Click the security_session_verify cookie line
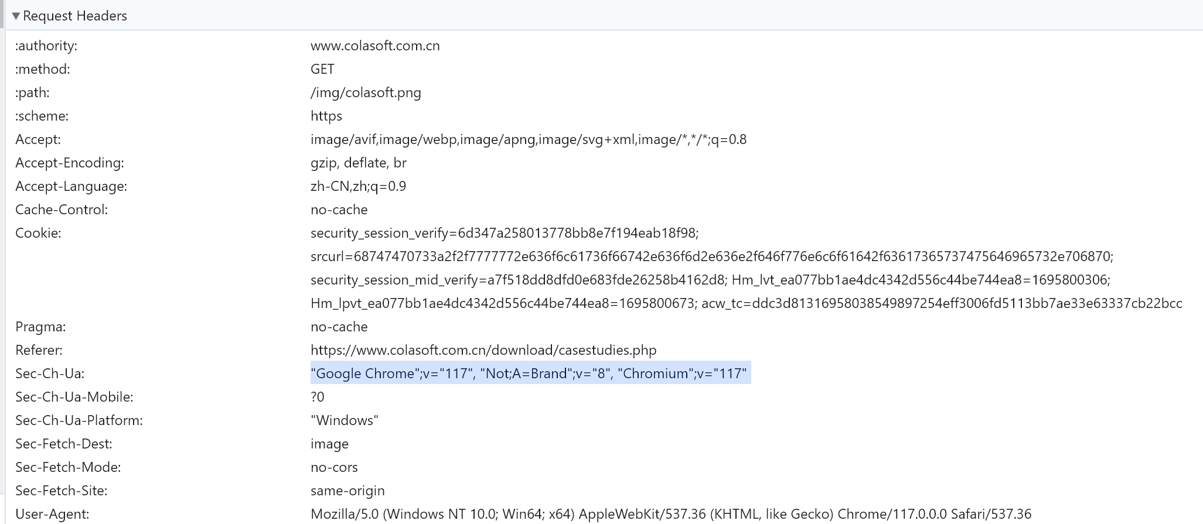 click(504, 233)
